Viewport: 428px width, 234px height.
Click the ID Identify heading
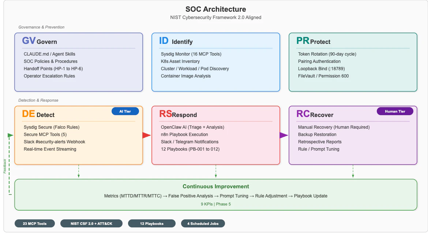pos(176,41)
